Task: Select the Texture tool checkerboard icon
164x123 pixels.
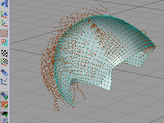Action: click(x=5, y=53)
